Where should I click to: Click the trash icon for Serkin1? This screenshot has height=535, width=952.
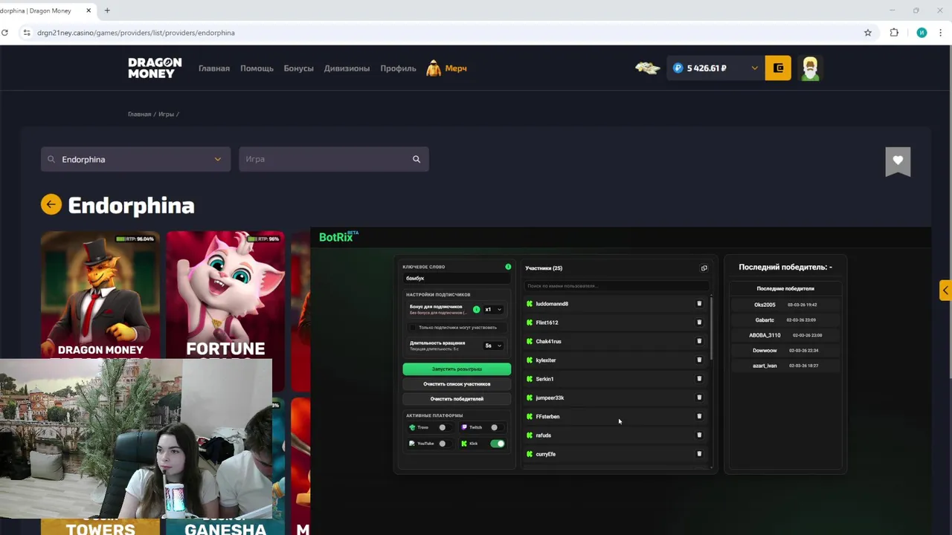click(x=699, y=379)
